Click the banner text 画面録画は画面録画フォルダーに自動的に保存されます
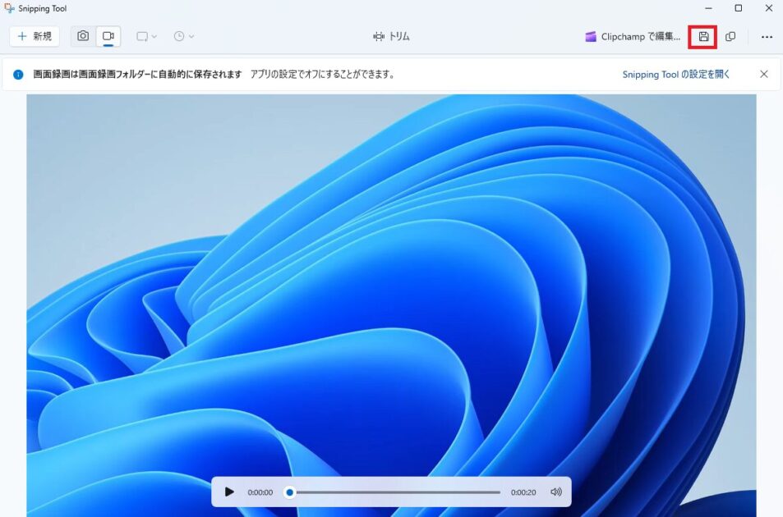The width and height of the screenshot is (783, 517). 137,75
